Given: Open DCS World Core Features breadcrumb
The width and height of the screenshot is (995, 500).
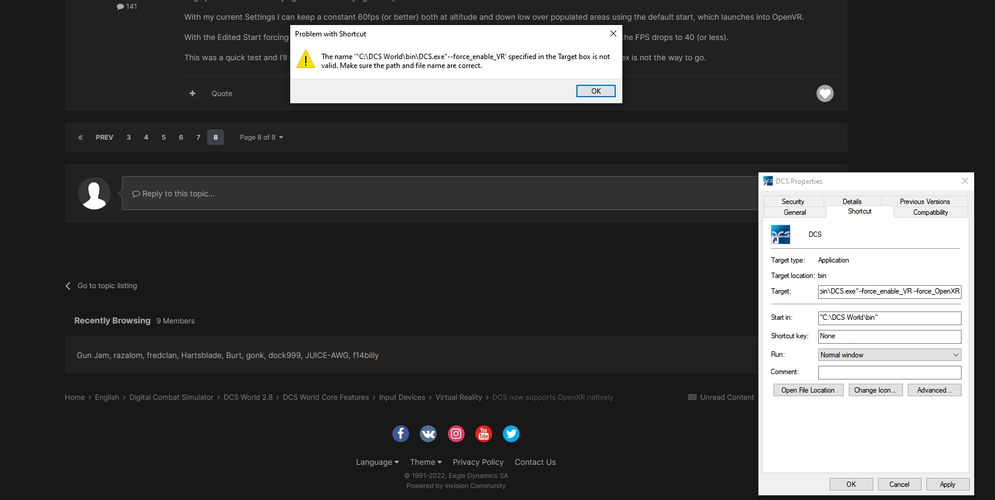Looking at the screenshot, I should (x=326, y=397).
